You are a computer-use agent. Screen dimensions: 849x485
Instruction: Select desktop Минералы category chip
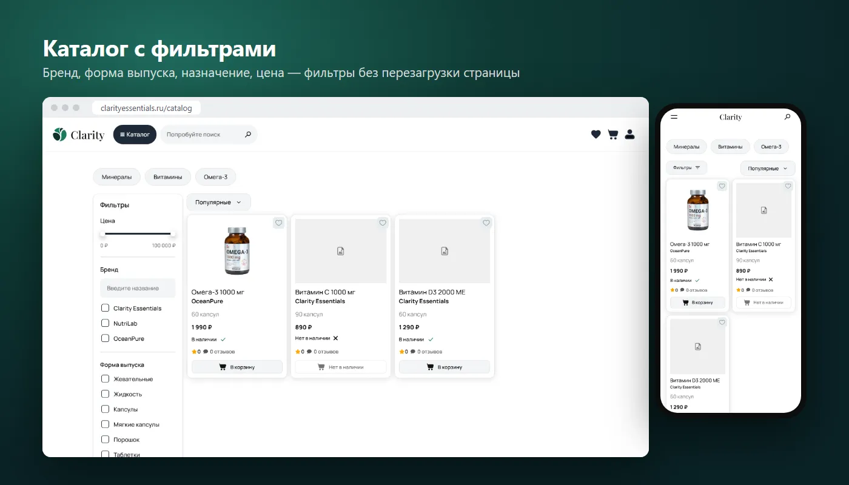point(116,177)
